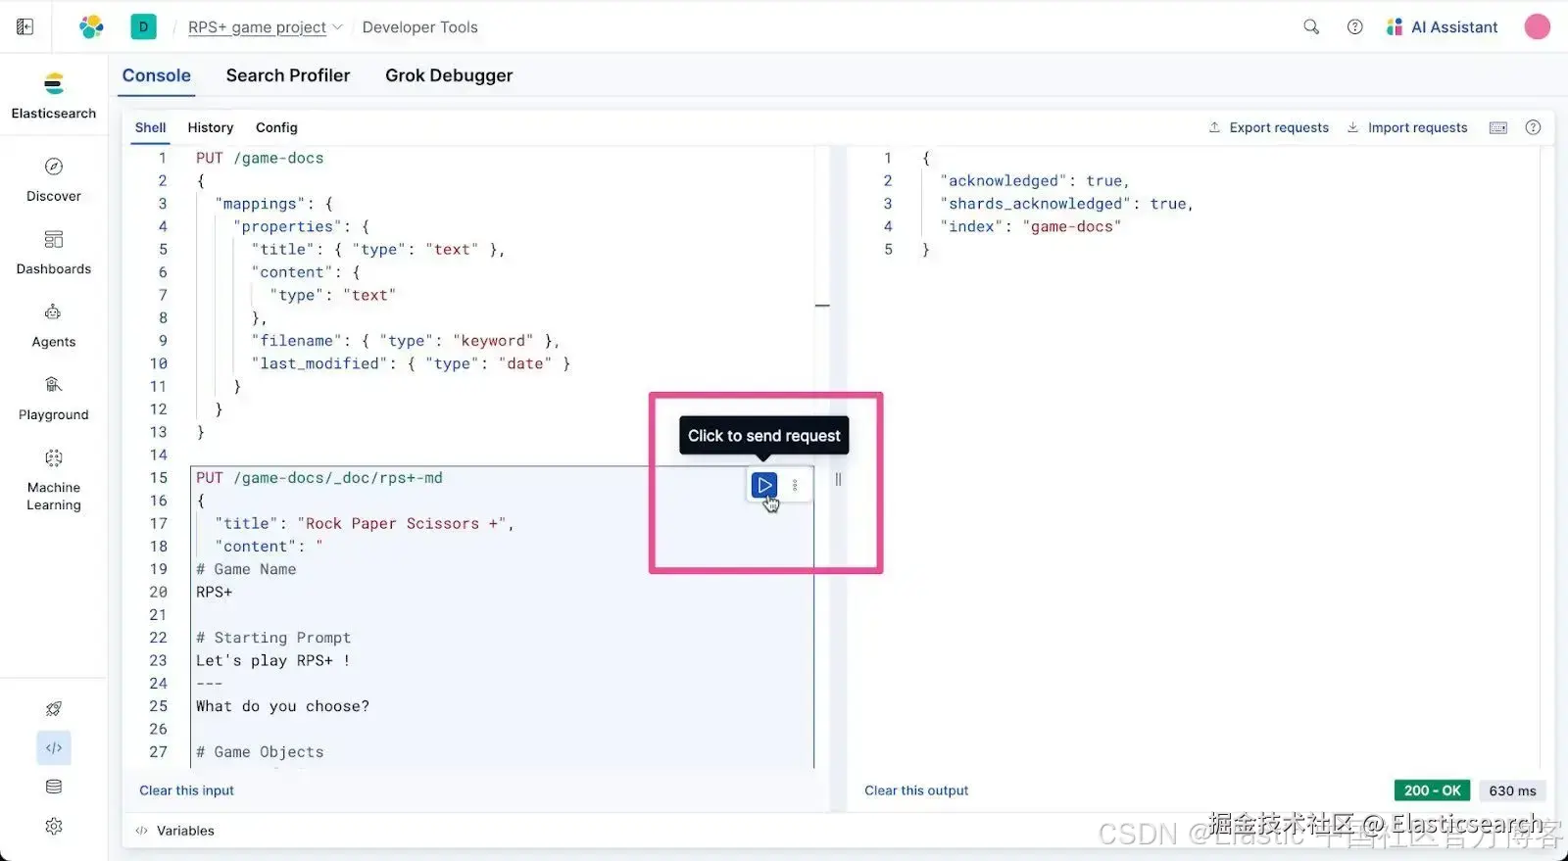Click "shards_acknowledged": true in output

[1066, 204]
